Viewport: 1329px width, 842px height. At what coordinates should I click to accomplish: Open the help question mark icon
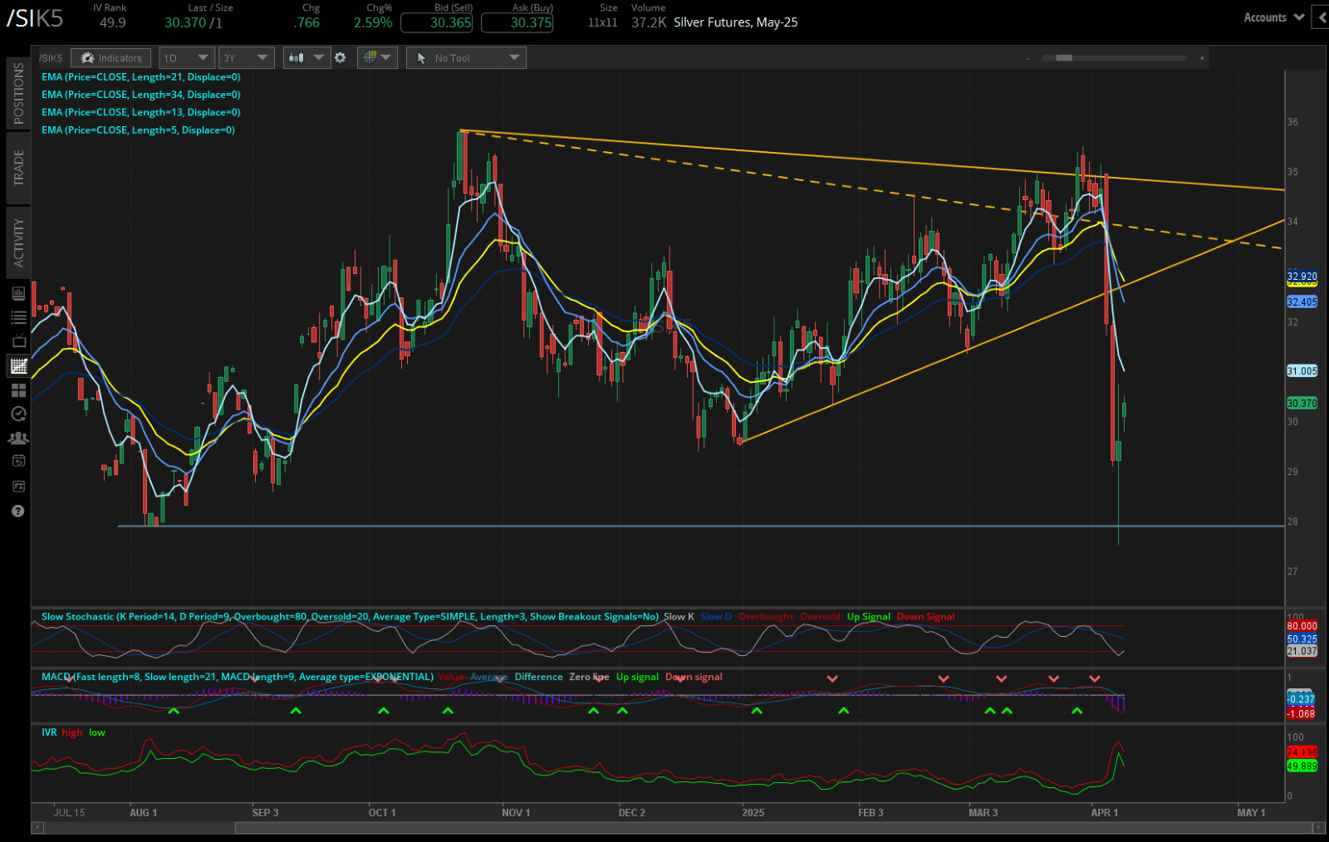(x=18, y=511)
